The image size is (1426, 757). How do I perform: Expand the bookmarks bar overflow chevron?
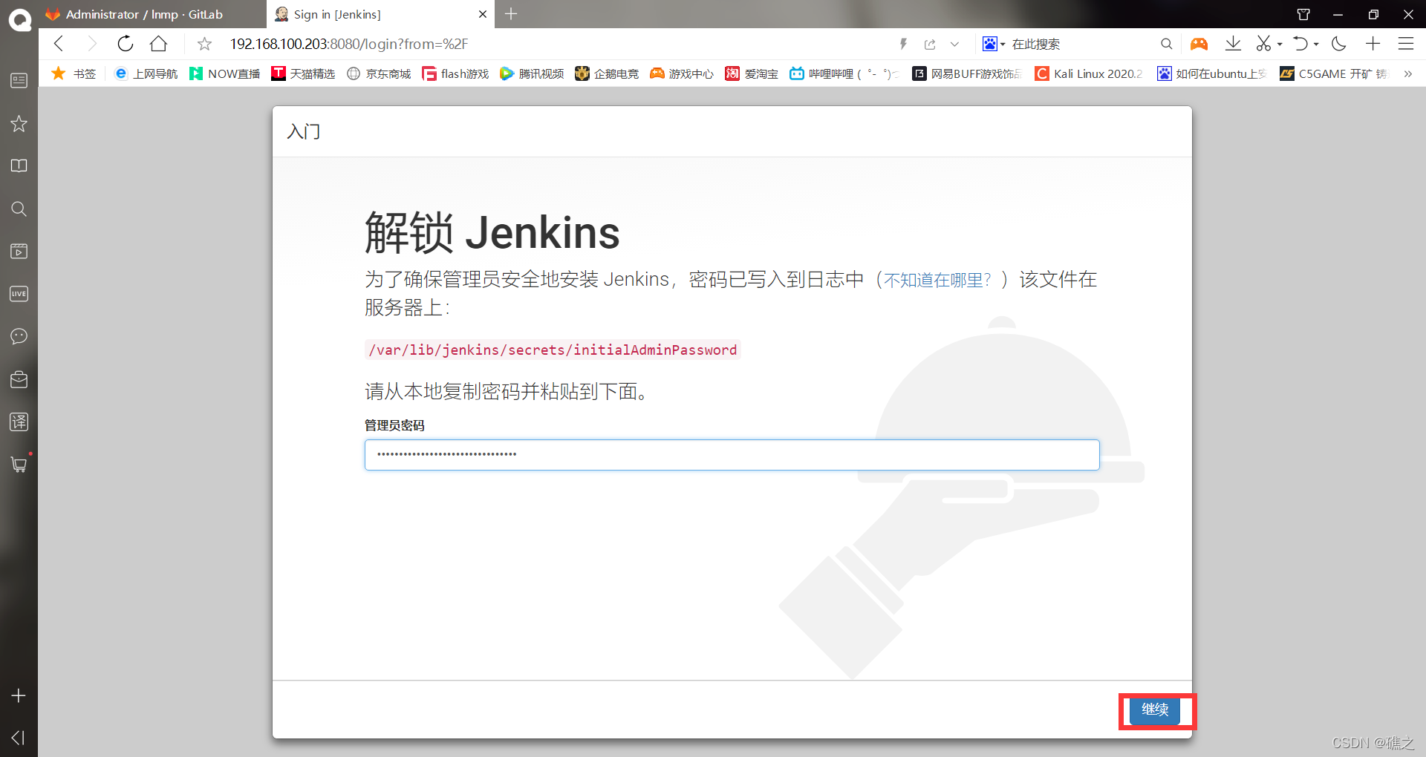click(1407, 73)
